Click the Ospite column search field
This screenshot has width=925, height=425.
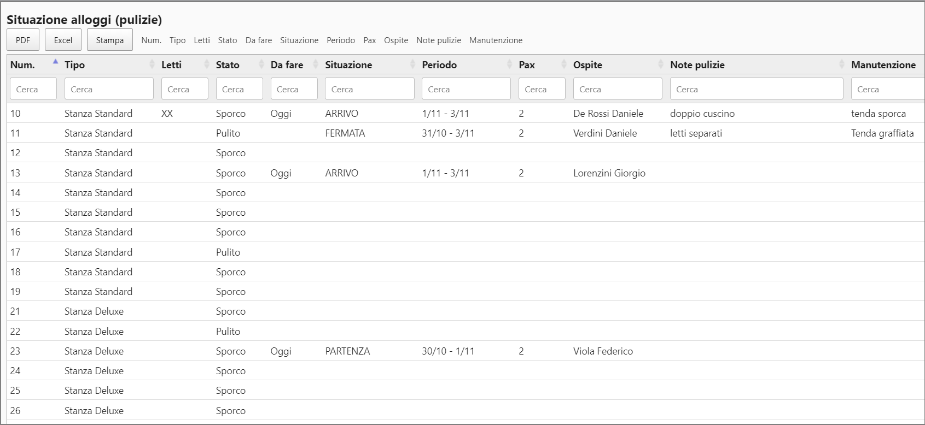pyautogui.click(x=617, y=89)
